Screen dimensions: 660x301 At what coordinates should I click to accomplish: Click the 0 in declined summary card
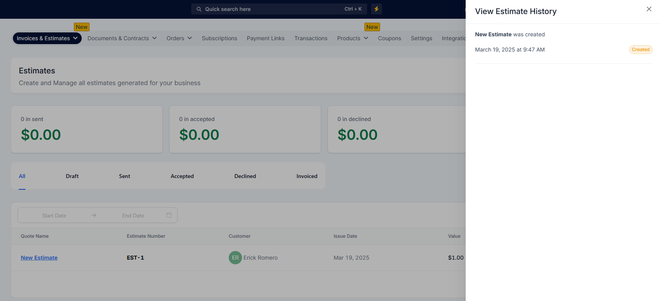[x=396, y=129]
